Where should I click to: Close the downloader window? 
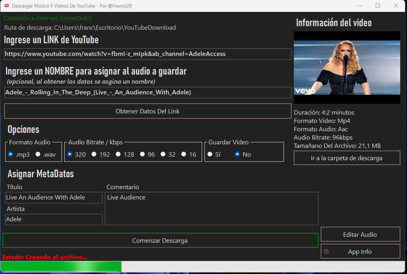coord(396,6)
